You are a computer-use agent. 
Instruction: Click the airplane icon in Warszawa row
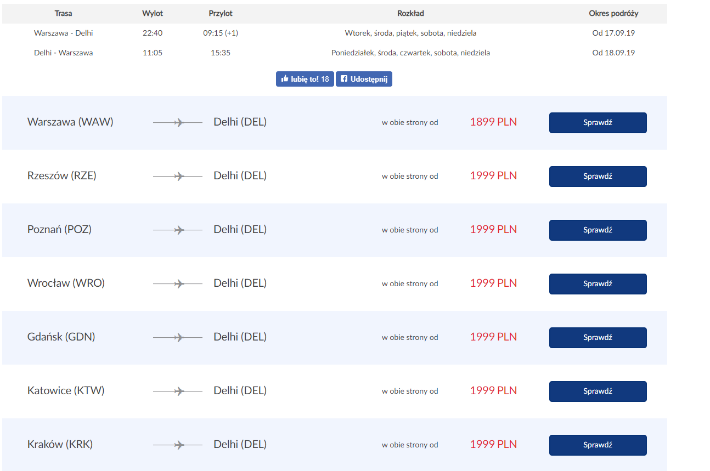178,123
